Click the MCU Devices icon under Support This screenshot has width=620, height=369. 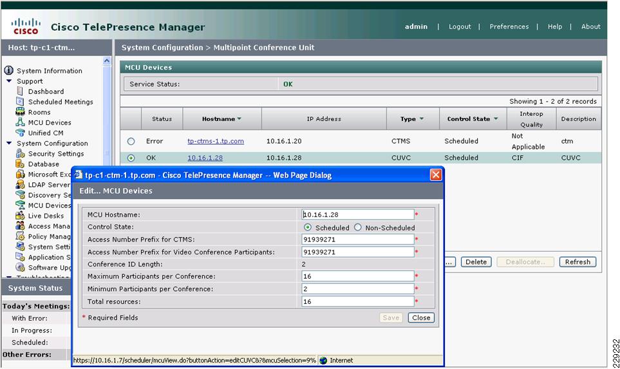pos(20,122)
